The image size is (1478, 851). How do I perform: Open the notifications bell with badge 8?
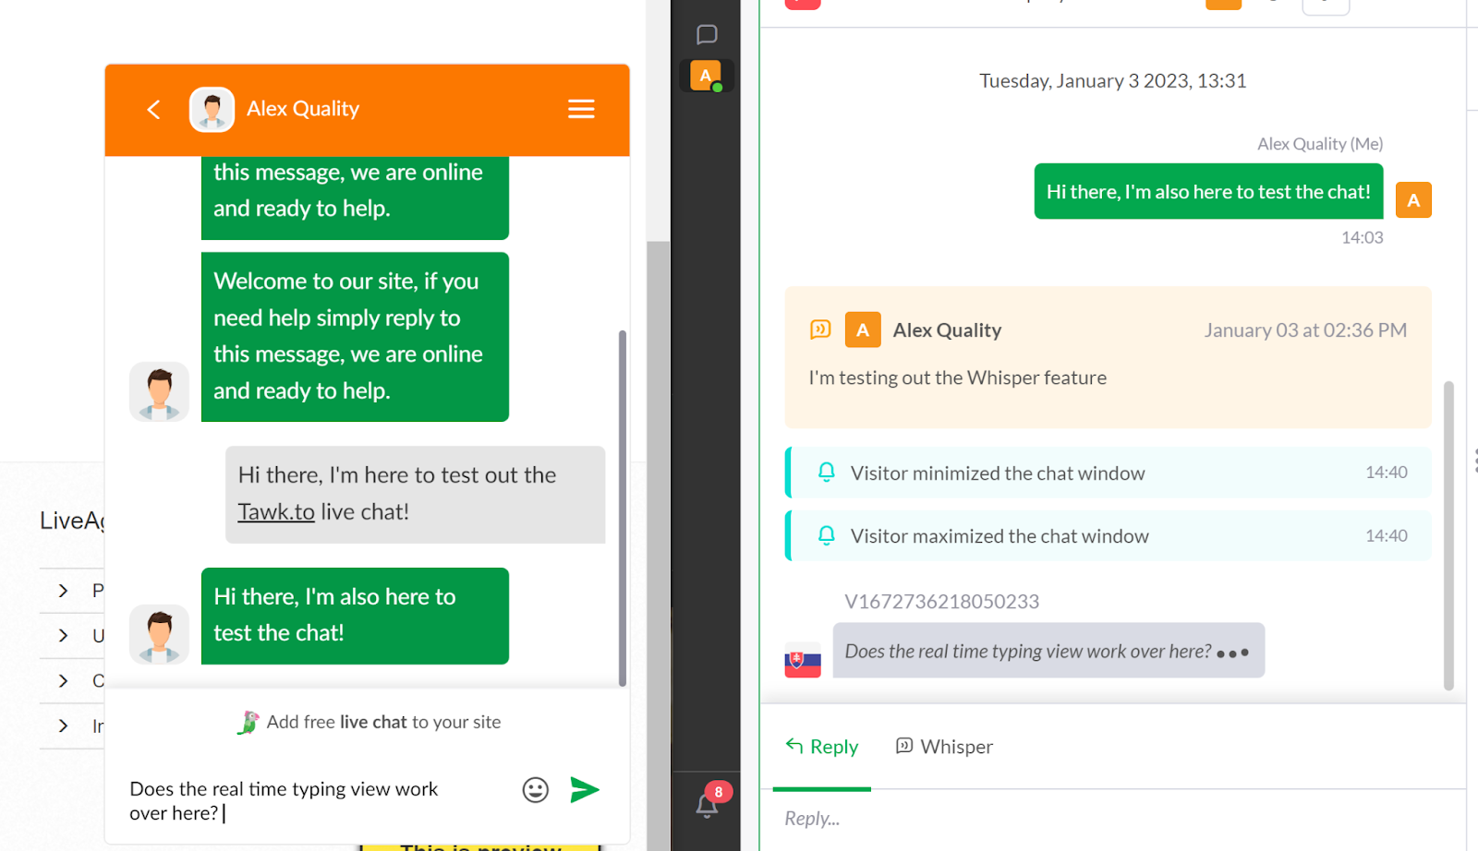click(708, 805)
